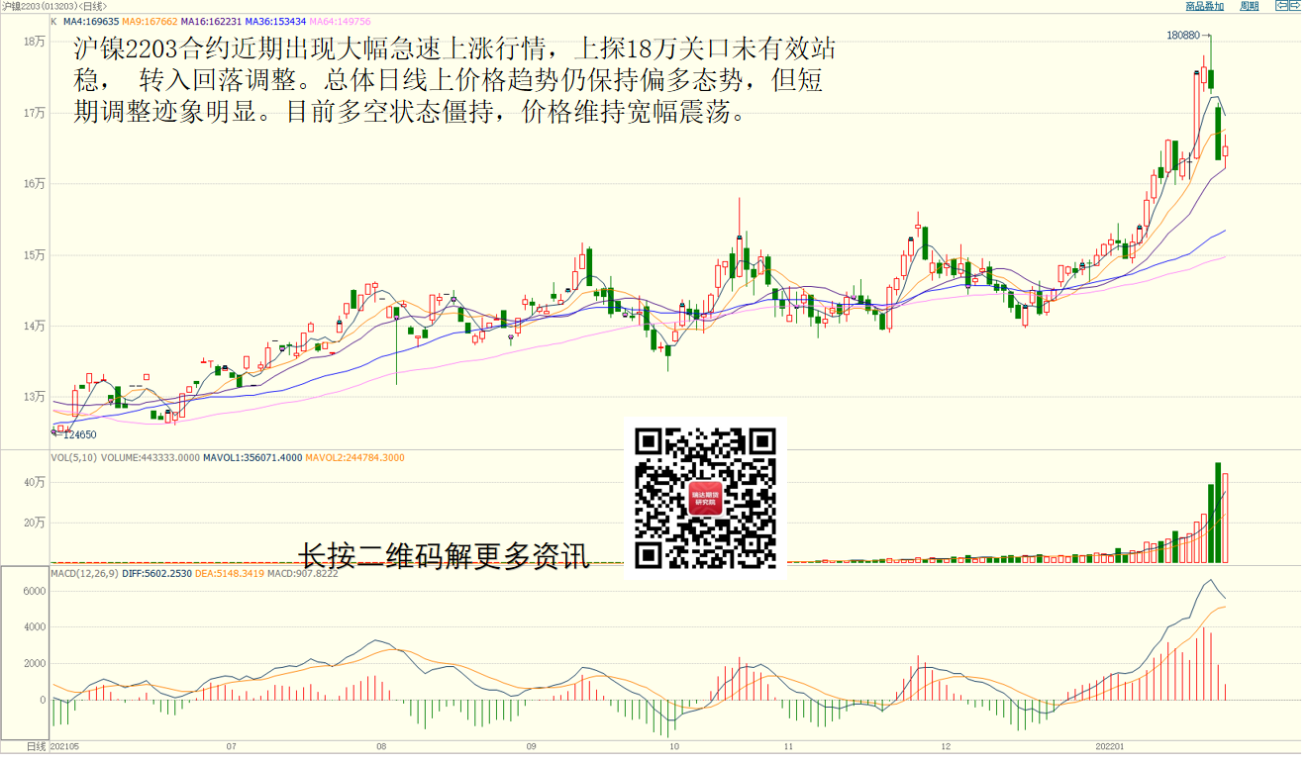Click the right arrow navigation icon
1309x763 pixels.
(x=1297, y=6)
